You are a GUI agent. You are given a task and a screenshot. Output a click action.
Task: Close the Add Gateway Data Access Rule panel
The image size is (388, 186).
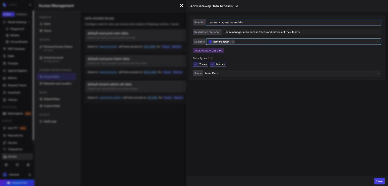click(x=181, y=6)
